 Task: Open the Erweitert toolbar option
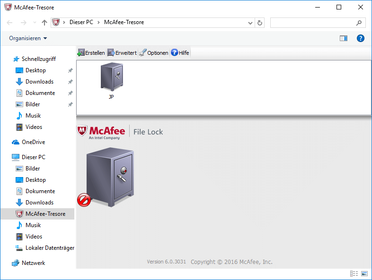(x=122, y=53)
